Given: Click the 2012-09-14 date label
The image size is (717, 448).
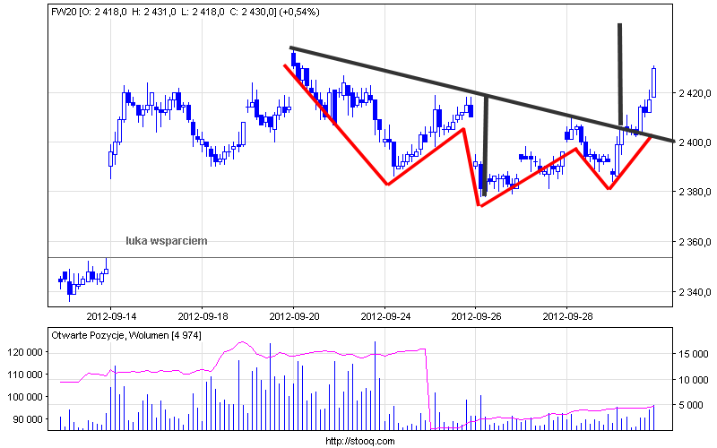Looking at the screenshot, I should pos(111,316).
